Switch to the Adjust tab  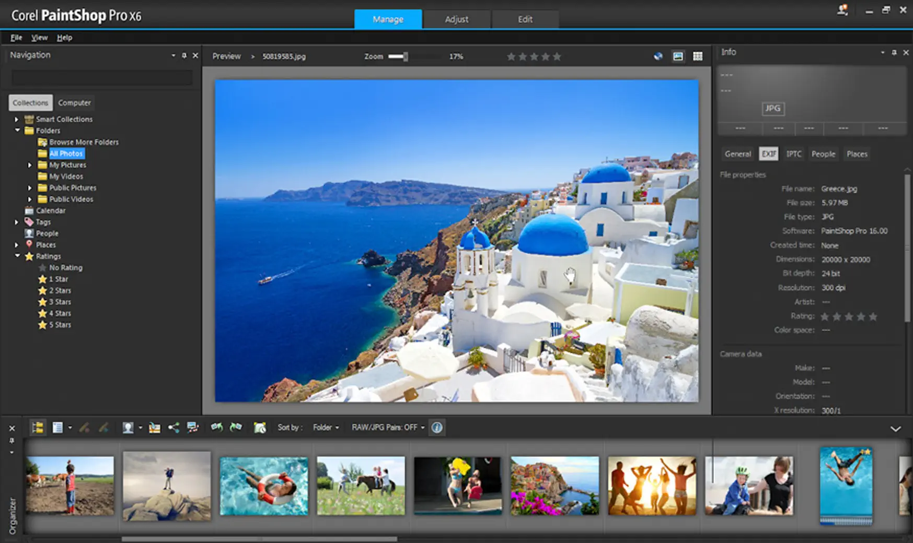(456, 19)
